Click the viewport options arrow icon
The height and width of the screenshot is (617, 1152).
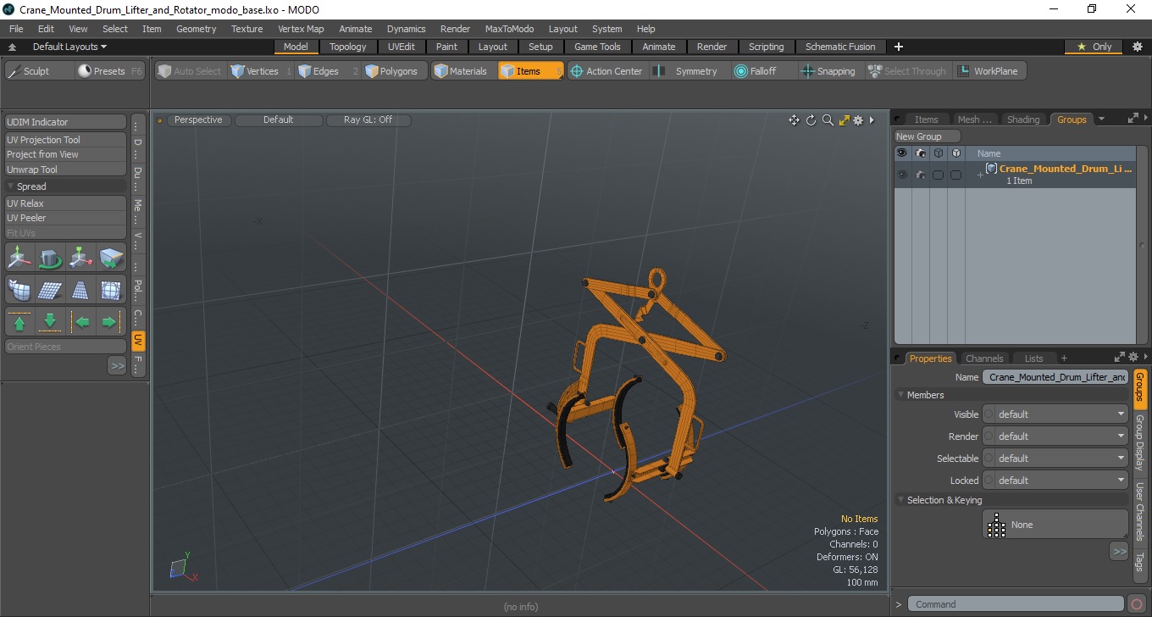[872, 120]
